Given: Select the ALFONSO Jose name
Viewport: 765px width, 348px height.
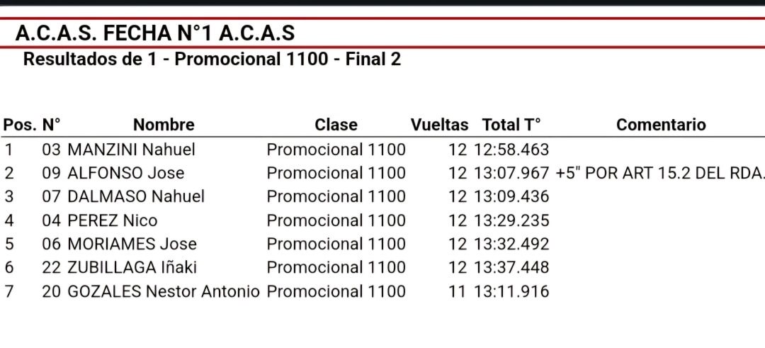Looking at the screenshot, I should pos(126,173).
